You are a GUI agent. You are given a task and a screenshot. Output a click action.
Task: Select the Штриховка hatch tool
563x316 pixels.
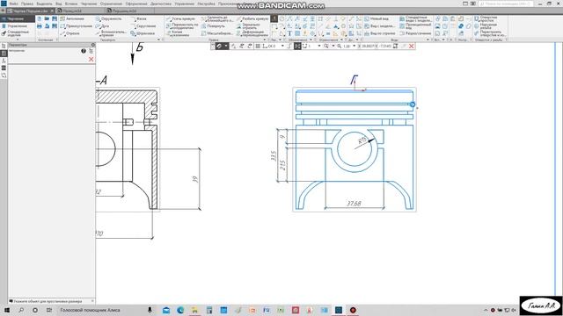click(x=143, y=33)
